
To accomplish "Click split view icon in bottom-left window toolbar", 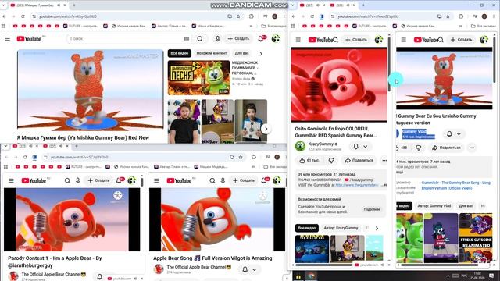I will point(34,157).
